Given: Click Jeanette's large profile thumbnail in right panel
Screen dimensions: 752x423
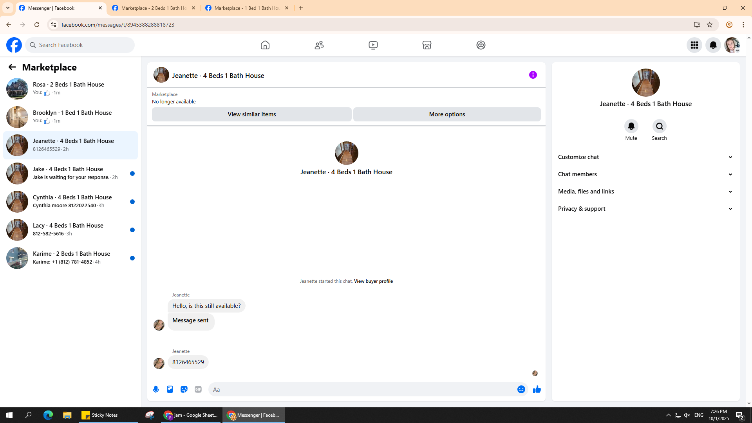Looking at the screenshot, I should click(645, 83).
